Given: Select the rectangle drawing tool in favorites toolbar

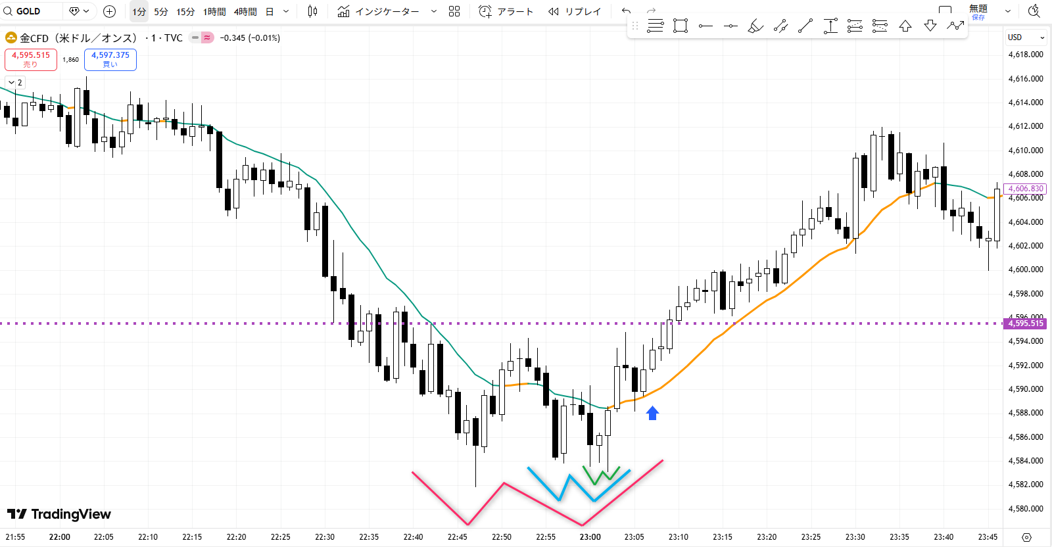Looking at the screenshot, I should click(x=681, y=26).
